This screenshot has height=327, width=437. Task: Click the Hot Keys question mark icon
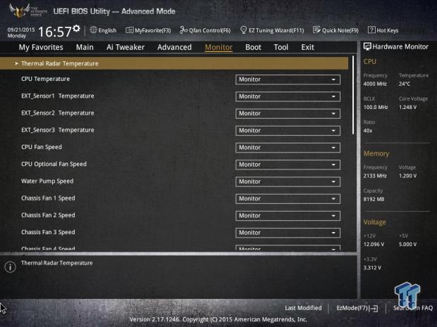(x=371, y=30)
